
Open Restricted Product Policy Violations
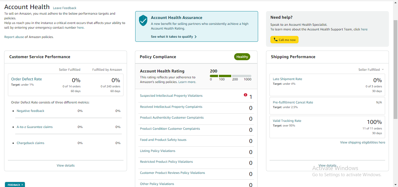[166, 162]
